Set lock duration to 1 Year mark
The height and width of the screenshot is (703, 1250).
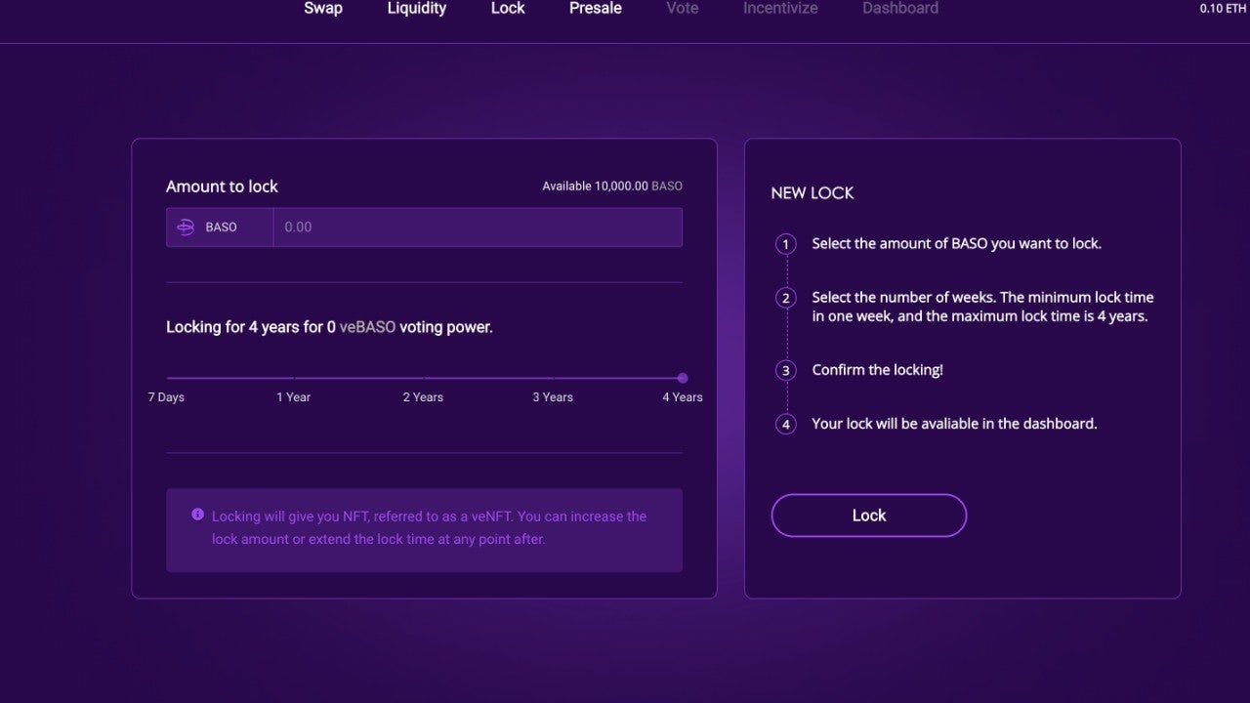[294, 378]
